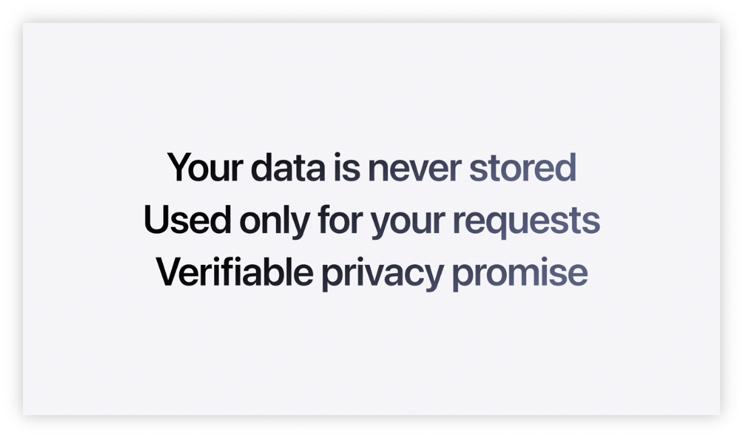Click the word "never"

[414, 168]
